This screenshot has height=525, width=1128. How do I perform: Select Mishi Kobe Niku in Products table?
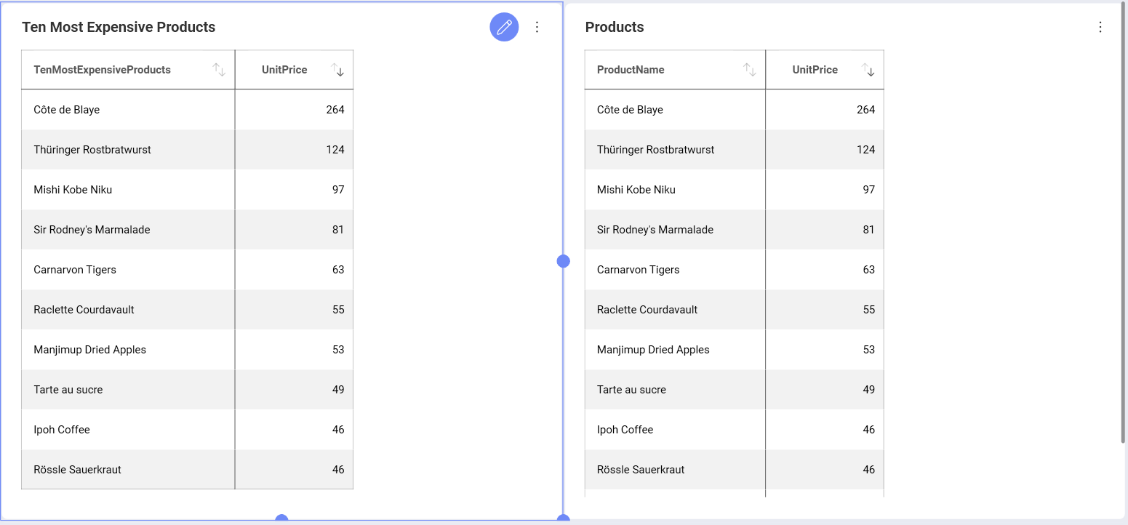[636, 190]
